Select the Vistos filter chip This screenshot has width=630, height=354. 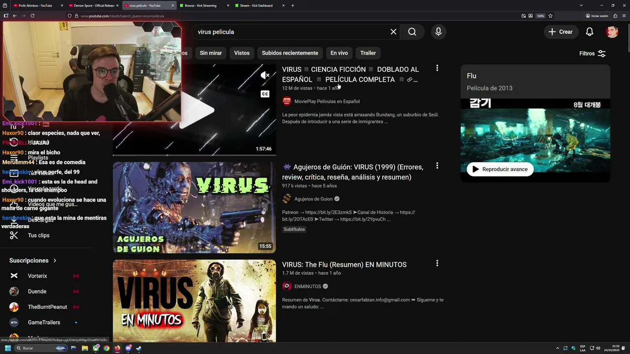[242, 53]
